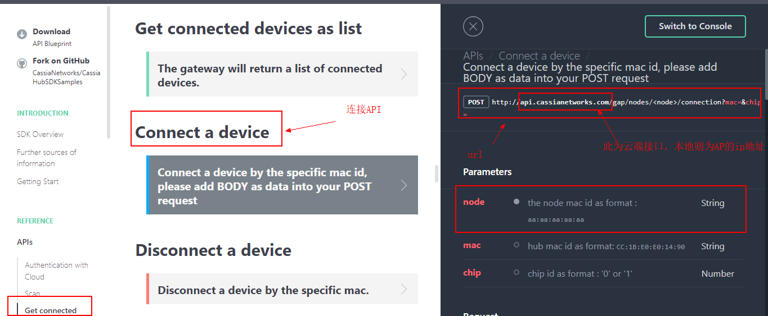Click the GitHub octocat icon

click(x=22, y=63)
